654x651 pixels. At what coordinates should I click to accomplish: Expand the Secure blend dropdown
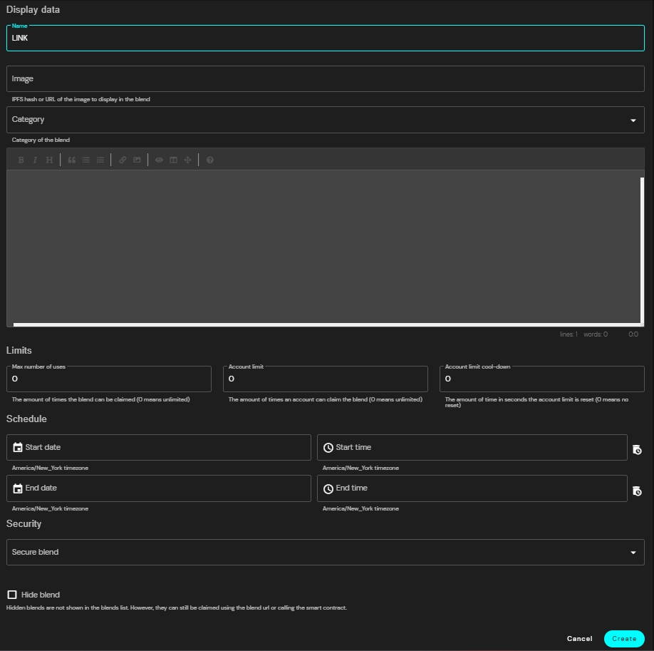(x=326, y=552)
